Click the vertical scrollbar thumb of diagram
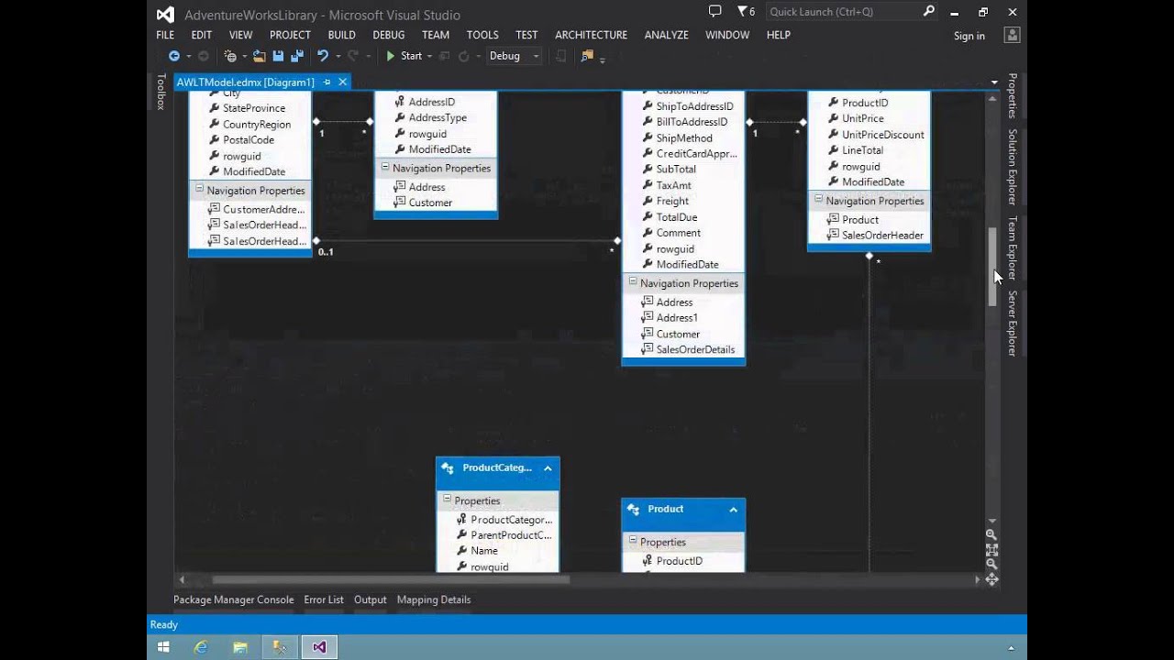The width and height of the screenshot is (1174, 660). [991, 268]
